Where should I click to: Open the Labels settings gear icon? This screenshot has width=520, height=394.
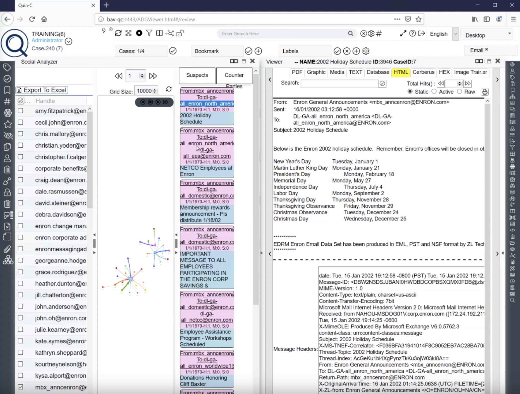tap(366, 51)
